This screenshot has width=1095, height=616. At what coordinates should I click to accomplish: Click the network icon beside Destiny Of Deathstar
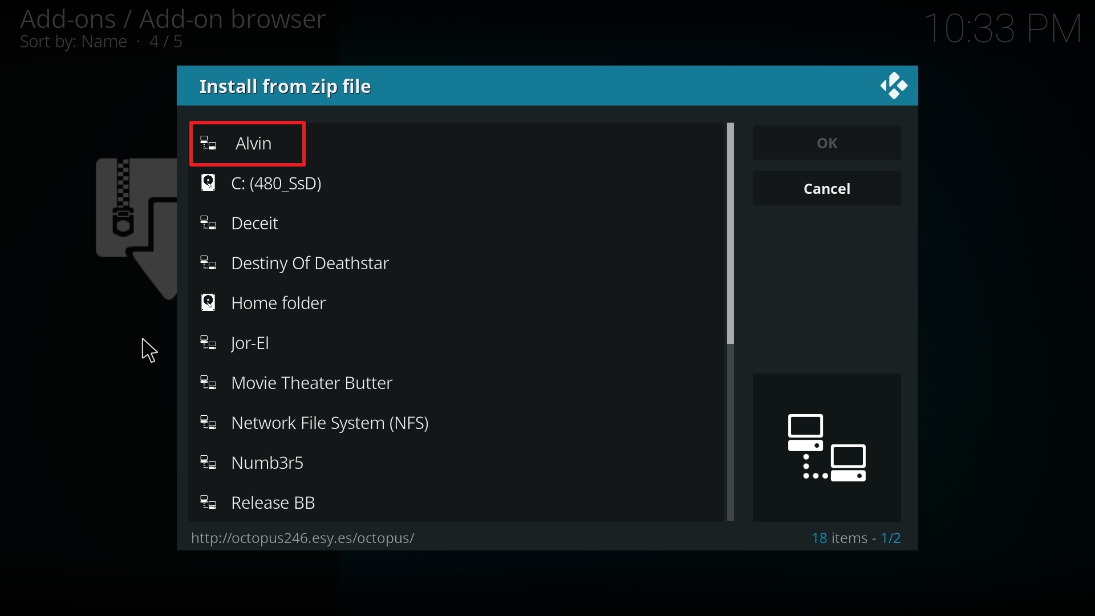(209, 264)
